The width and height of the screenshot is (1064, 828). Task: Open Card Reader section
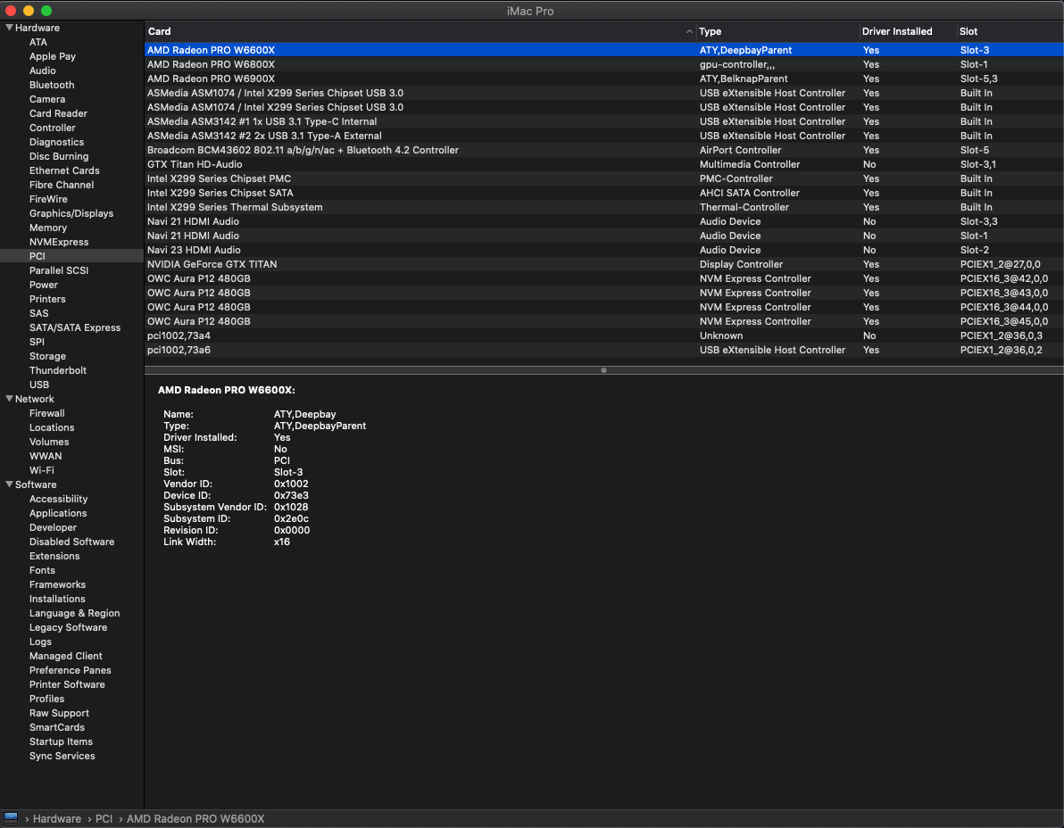tap(58, 113)
